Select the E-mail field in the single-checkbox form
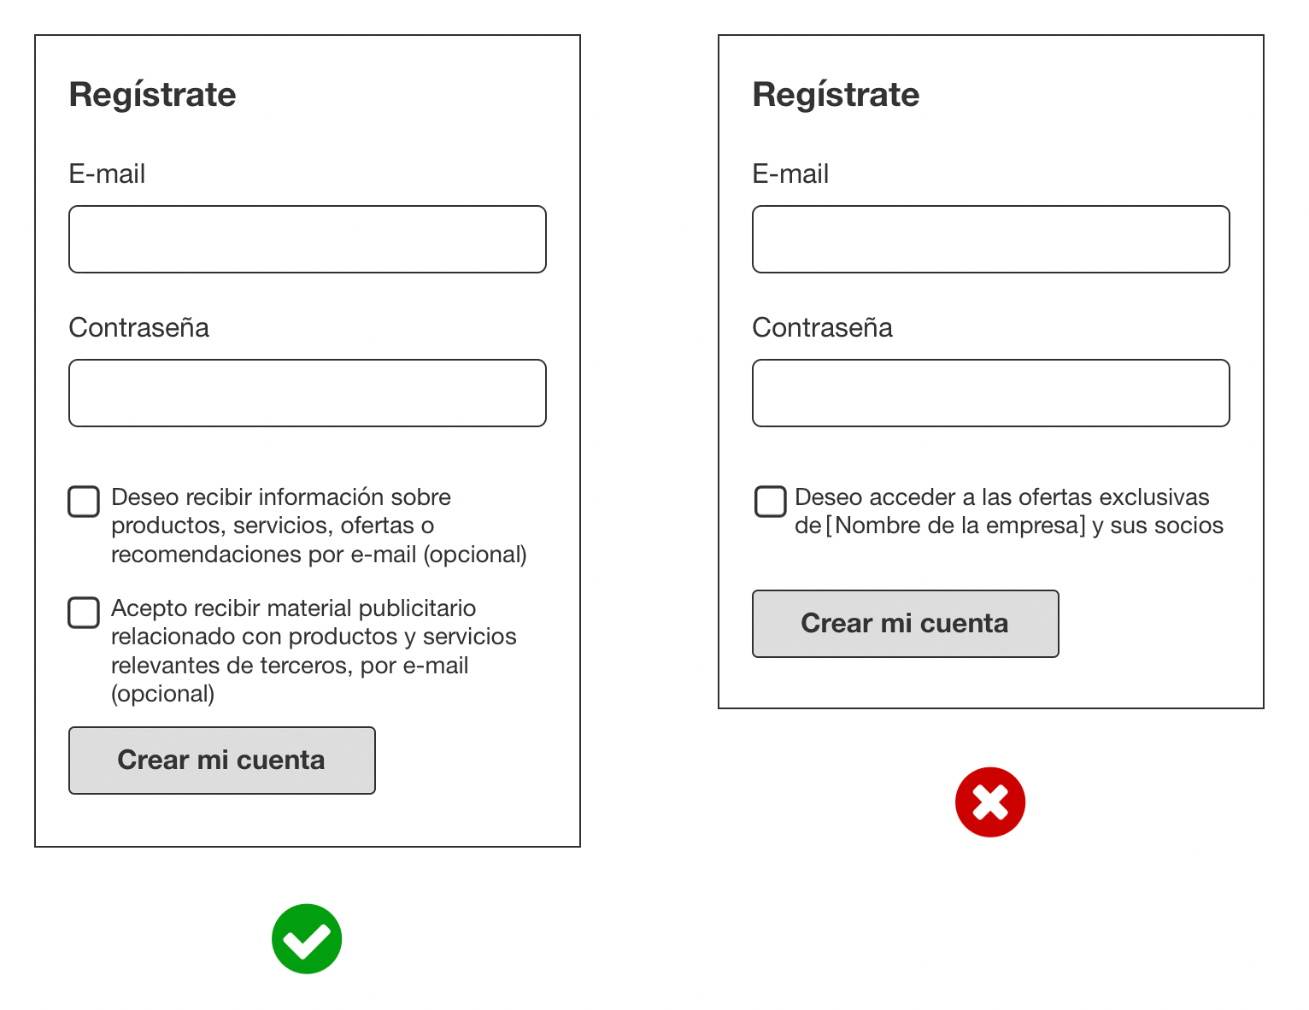 click(x=991, y=239)
